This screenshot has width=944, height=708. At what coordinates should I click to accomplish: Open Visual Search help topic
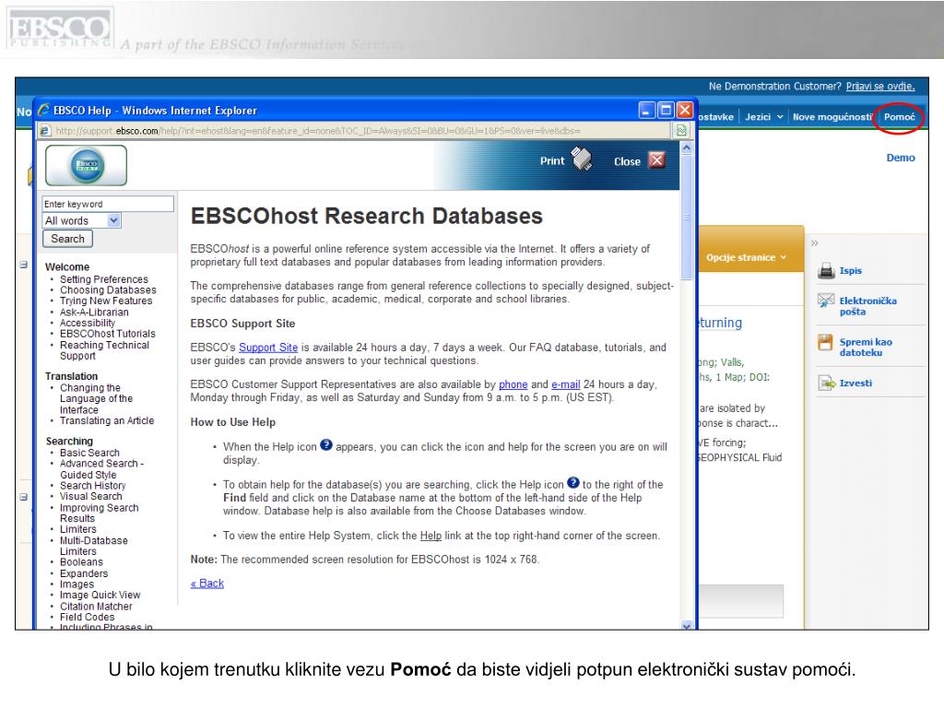point(90,496)
